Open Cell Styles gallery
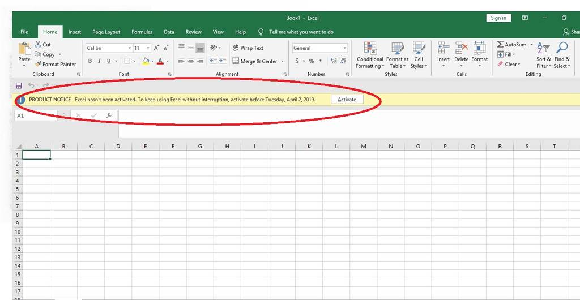 coord(419,55)
